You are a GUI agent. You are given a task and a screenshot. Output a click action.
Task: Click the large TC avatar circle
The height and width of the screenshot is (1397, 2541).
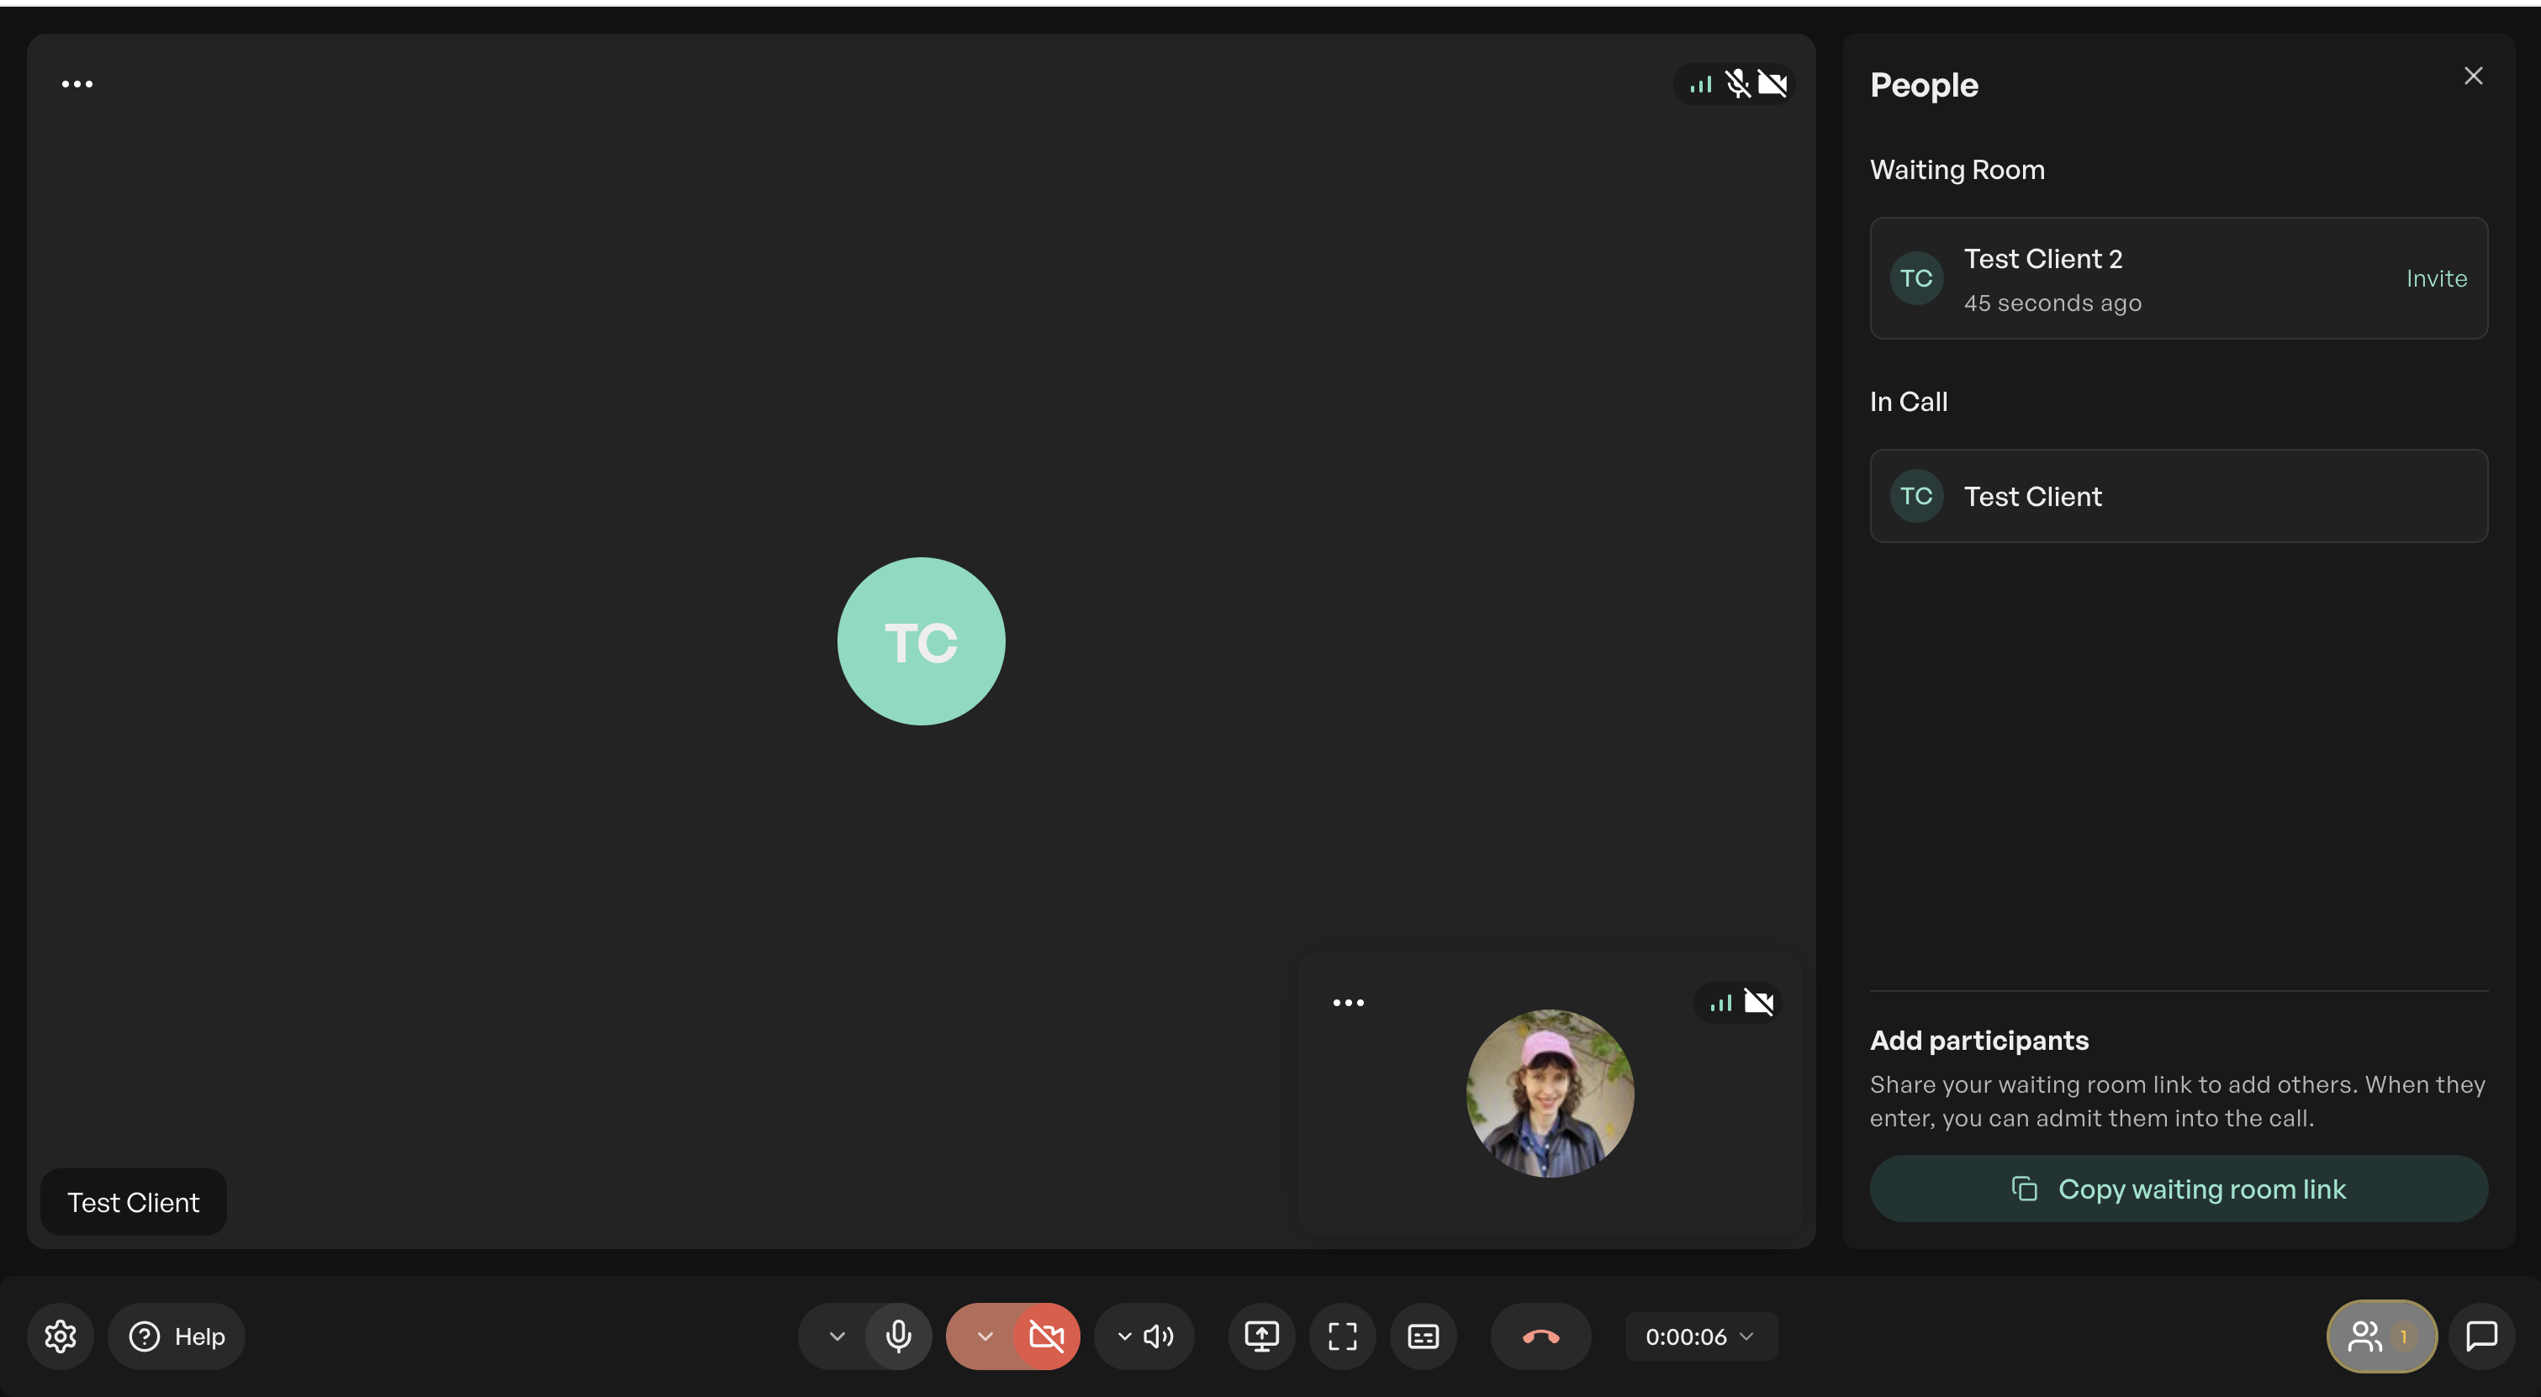(x=922, y=642)
